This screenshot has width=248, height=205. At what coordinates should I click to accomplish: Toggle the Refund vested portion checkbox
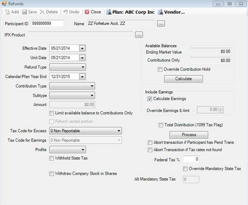52,121
